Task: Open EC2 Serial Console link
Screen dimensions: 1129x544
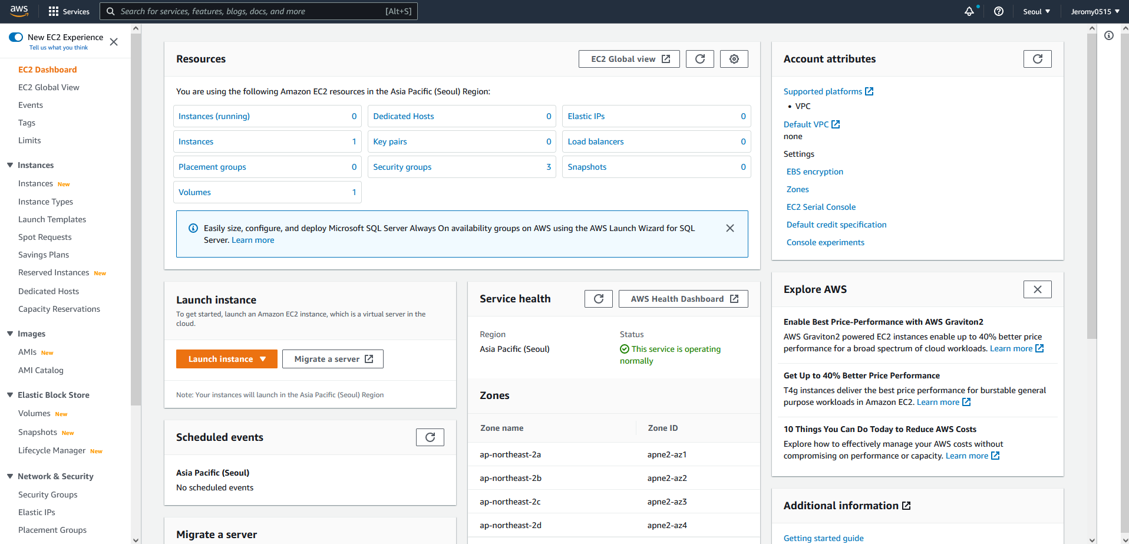Action: click(821, 207)
